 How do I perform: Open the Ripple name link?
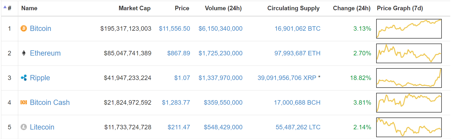coord(40,78)
